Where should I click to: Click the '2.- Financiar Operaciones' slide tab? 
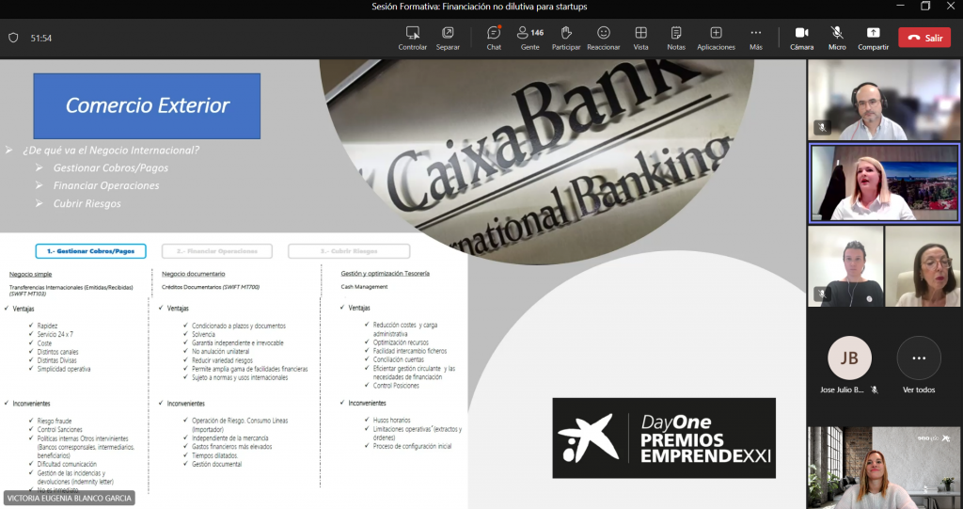(217, 251)
